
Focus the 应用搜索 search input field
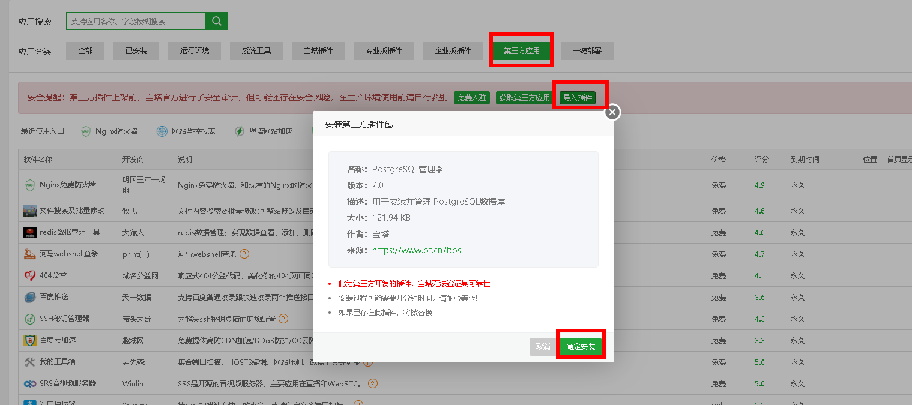tap(135, 21)
